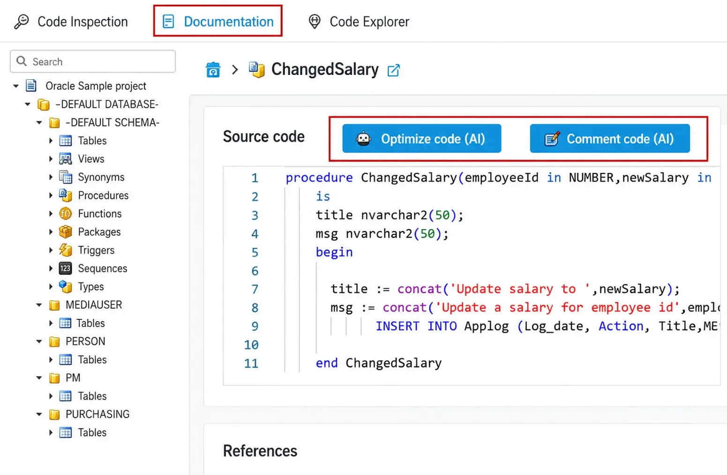
Task: Select Tables under PM
Action: pos(92,396)
